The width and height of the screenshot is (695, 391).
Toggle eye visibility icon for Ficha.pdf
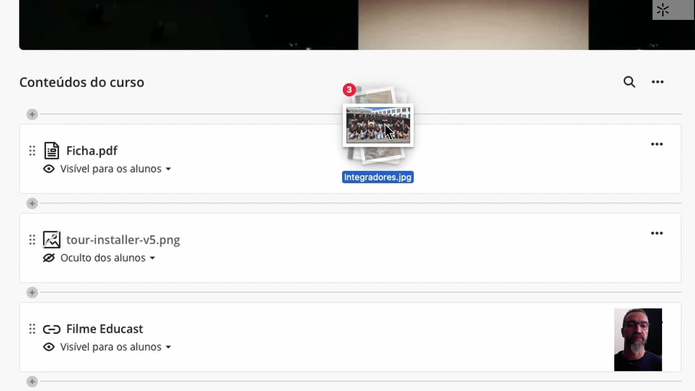(49, 169)
